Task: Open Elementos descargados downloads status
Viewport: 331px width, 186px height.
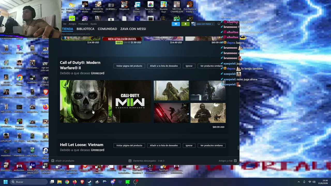Action: tap(146, 161)
